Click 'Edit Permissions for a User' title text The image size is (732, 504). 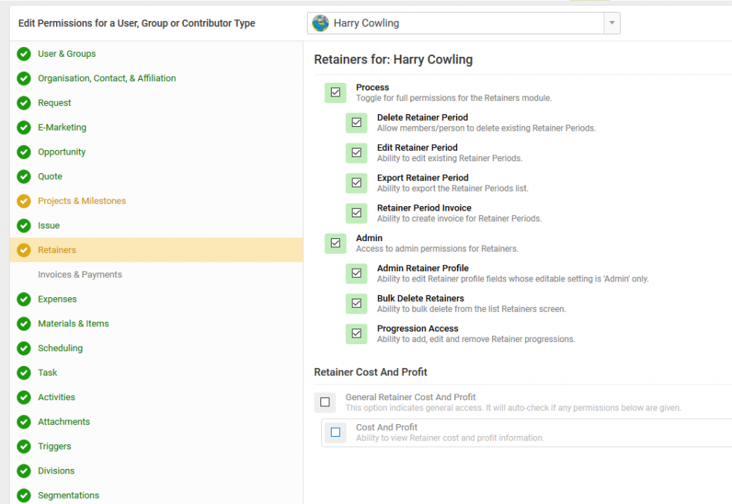click(137, 23)
